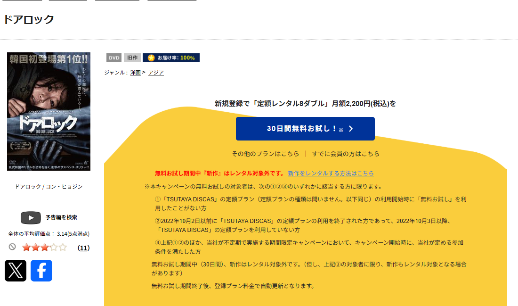Viewport: 518px width, 306px height.
Task: Select the fifth rating star
Action: (x=63, y=248)
